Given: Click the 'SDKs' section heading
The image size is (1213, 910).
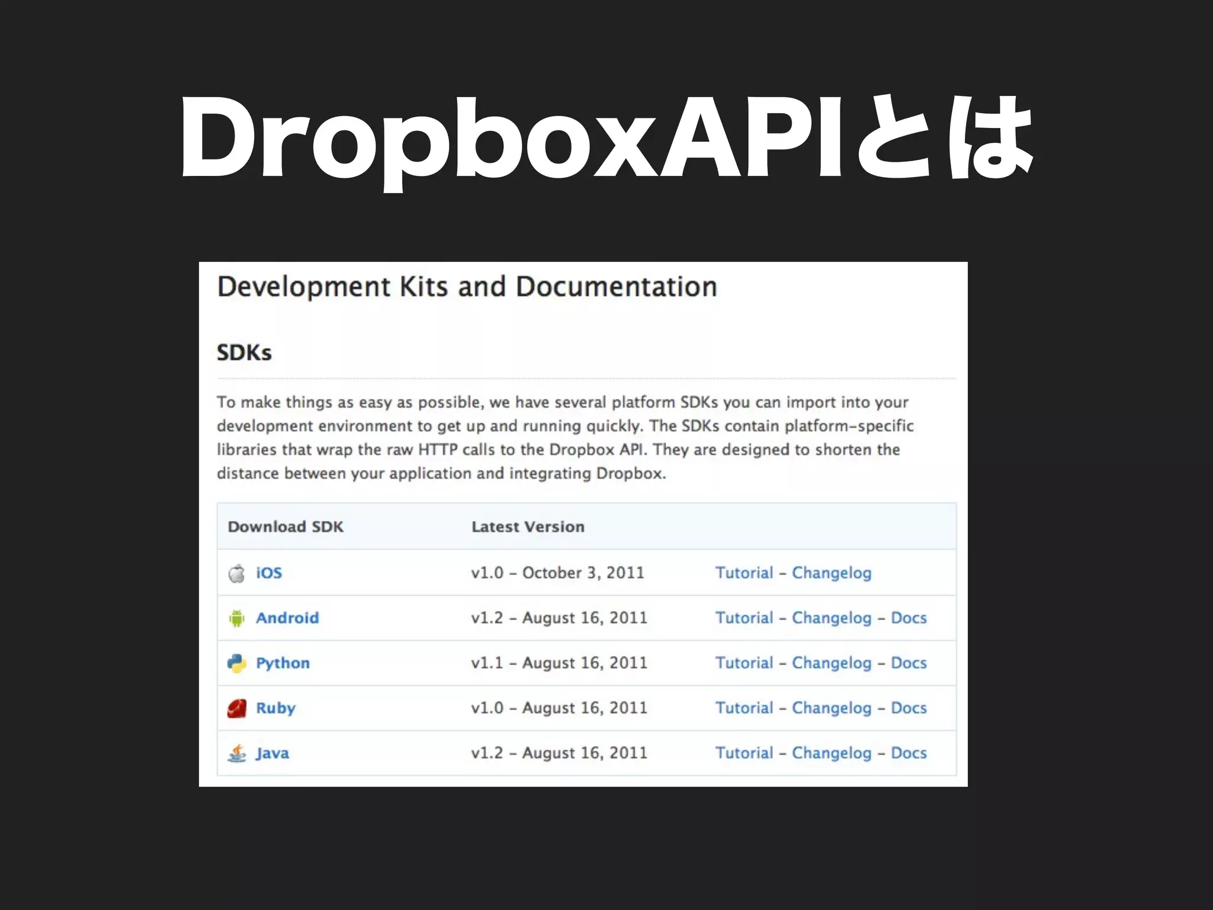Looking at the screenshot, I should click(x=244, y=353).
